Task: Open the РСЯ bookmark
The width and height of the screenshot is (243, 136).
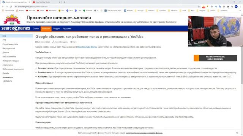Action: tap(62, 11)
